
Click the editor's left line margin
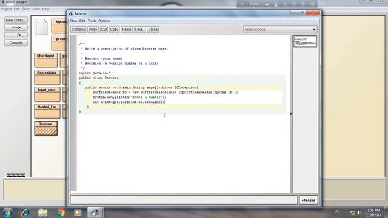(73, 113)
